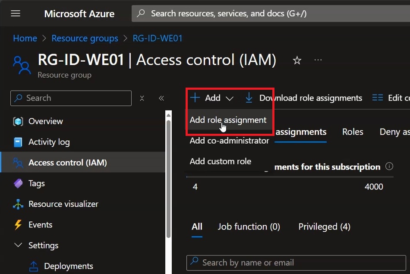This screenshot has width=410, height=274.
Task: Go to the Home breadcrumb
Action: point(25,38)
